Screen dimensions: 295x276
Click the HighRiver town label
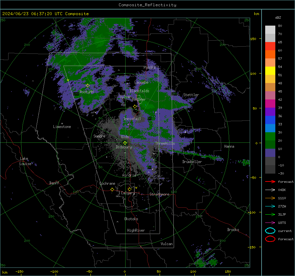tap(136, 230)
